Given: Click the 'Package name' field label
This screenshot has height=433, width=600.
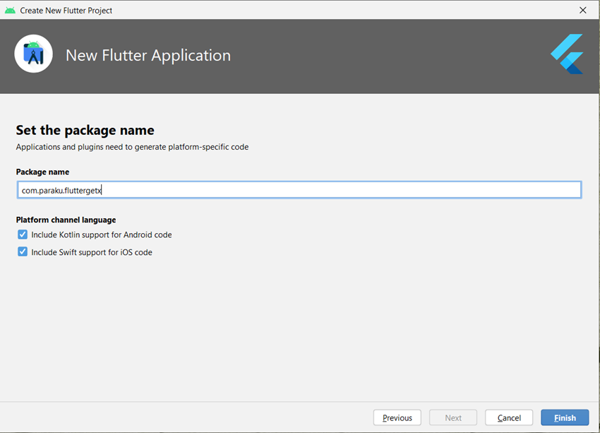Looking at the screenshot, I should point(42,172).
